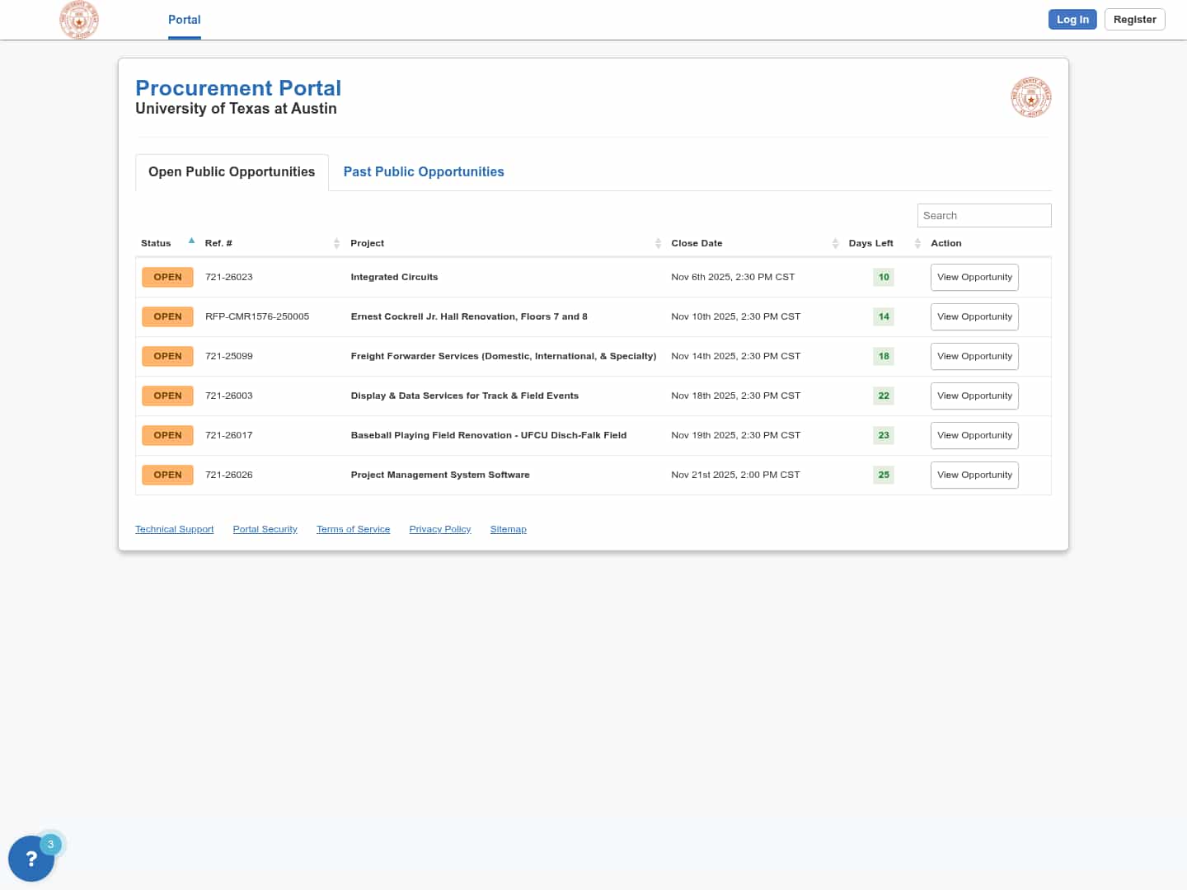Image resolution: width=1187 pixels, height=890 pixels.
Task: Open the Privacy Policy footer link
Action: click(x=439, y=529)
